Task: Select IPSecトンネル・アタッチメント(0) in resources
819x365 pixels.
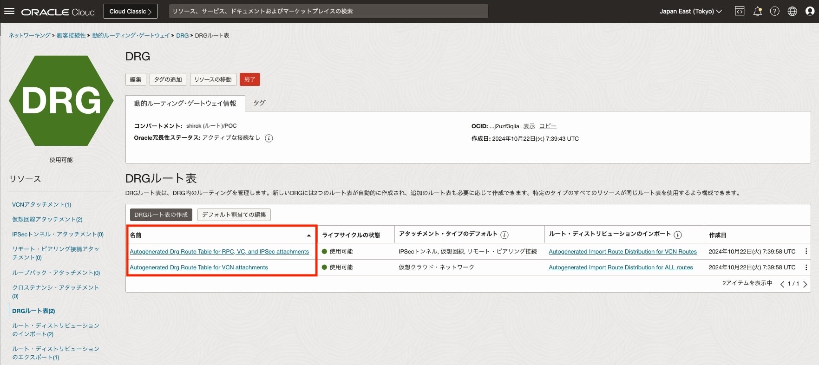Action: [58, 234]
